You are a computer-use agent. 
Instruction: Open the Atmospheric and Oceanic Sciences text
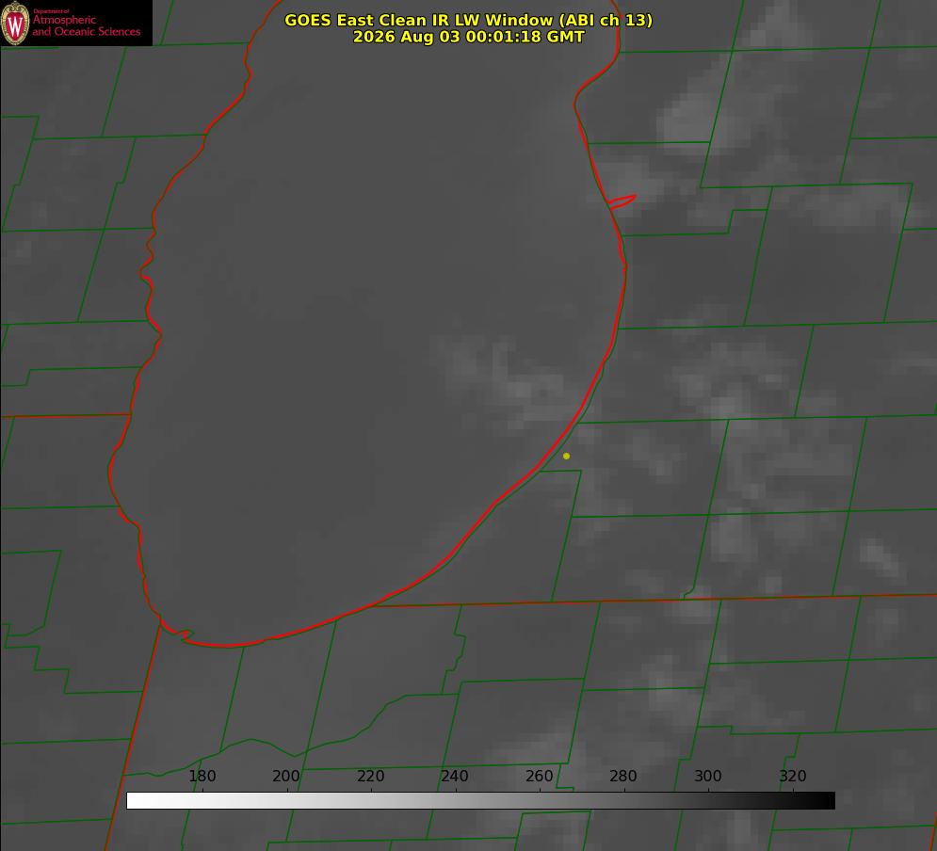coord(86,25)
